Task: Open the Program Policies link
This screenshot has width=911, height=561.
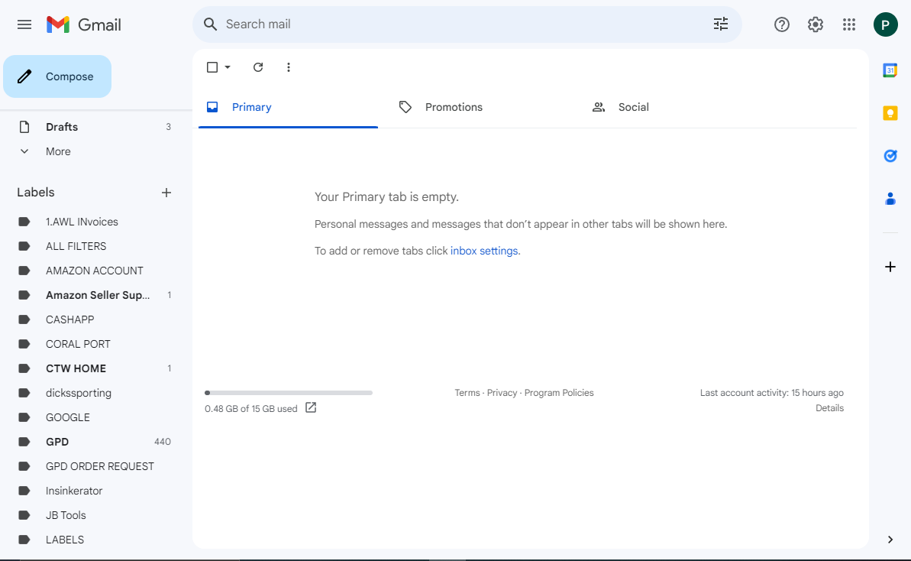Action: point(559,392)
